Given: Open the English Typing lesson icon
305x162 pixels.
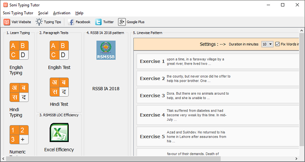Looking at the screenshot, I should coord(19,50).
